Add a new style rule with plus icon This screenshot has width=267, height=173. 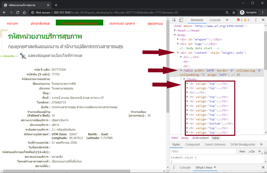(x=259, y=151)
